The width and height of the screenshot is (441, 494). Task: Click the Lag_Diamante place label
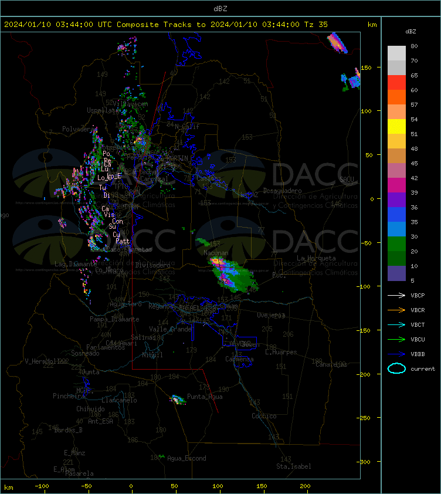click(x=76, y=264)
